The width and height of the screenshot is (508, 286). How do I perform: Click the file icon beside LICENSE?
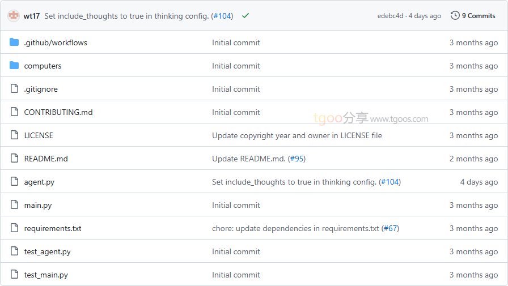(x=14, y=135)
